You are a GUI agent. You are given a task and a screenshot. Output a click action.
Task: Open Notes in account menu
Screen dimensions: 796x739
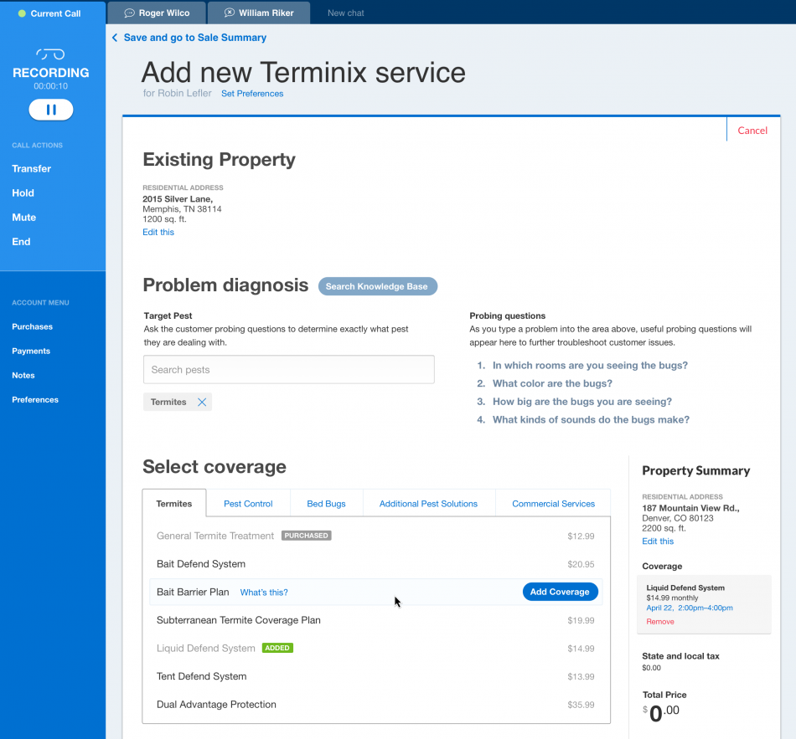pos(23,375)
